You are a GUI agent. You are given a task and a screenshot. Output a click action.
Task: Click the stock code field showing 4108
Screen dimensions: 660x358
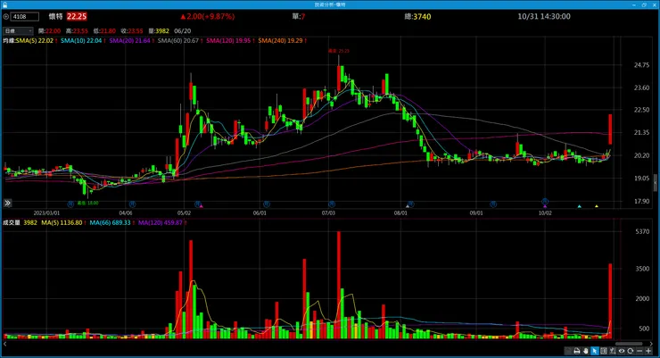[x=25, y=16]
